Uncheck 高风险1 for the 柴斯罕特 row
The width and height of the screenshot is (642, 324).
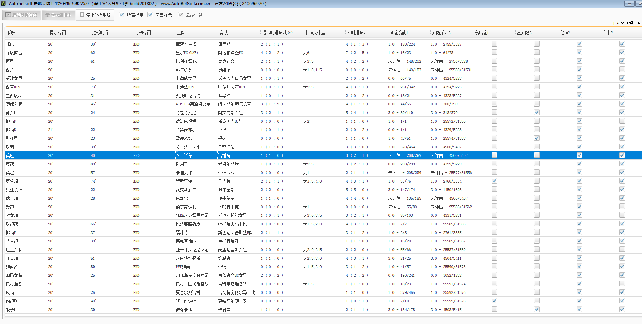click(x=494, y=181)
